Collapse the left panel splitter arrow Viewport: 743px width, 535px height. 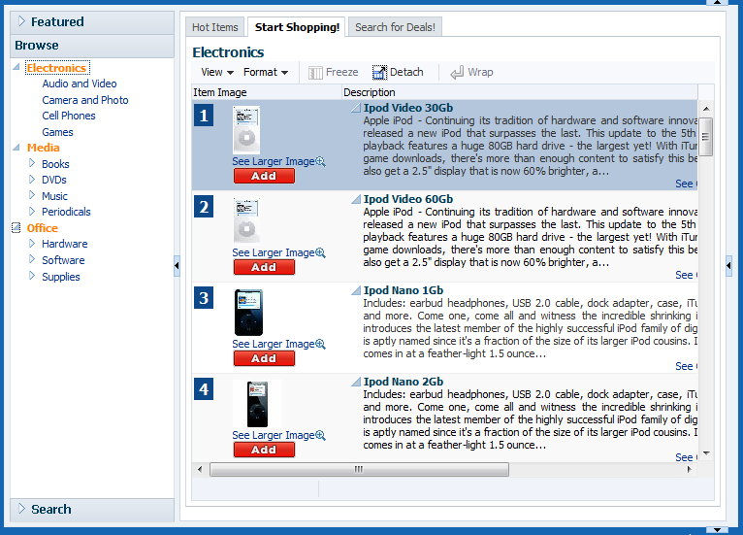177,266
